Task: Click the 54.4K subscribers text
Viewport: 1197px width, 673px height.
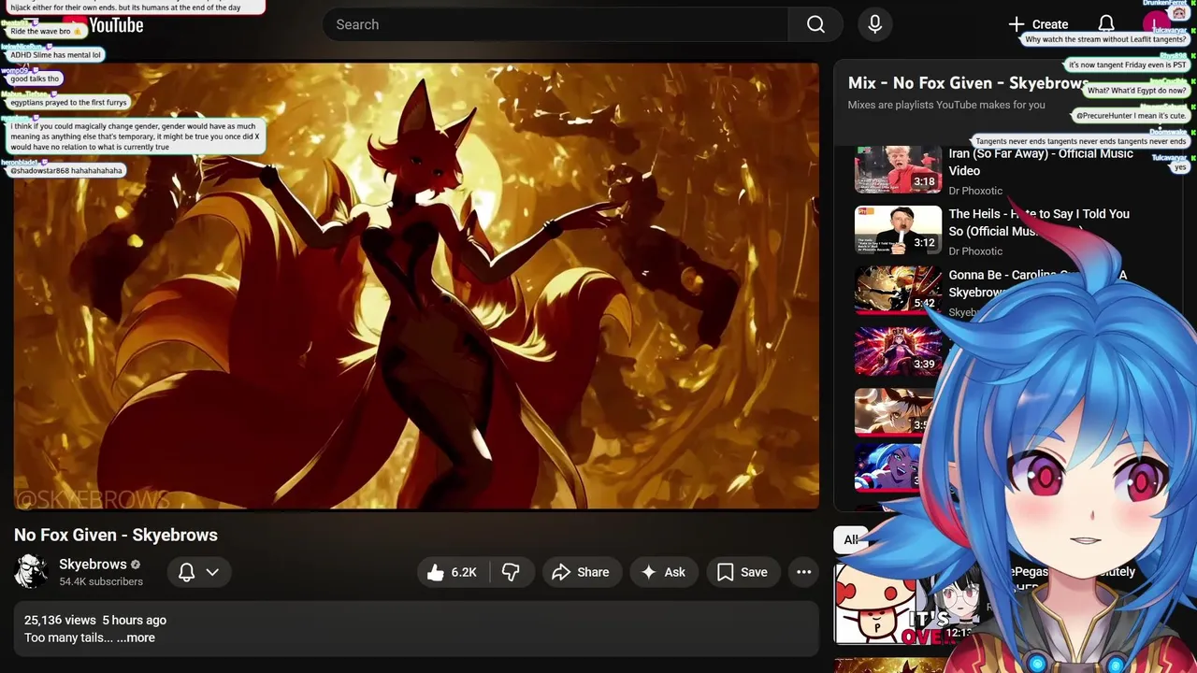Action: click(101, 581)
